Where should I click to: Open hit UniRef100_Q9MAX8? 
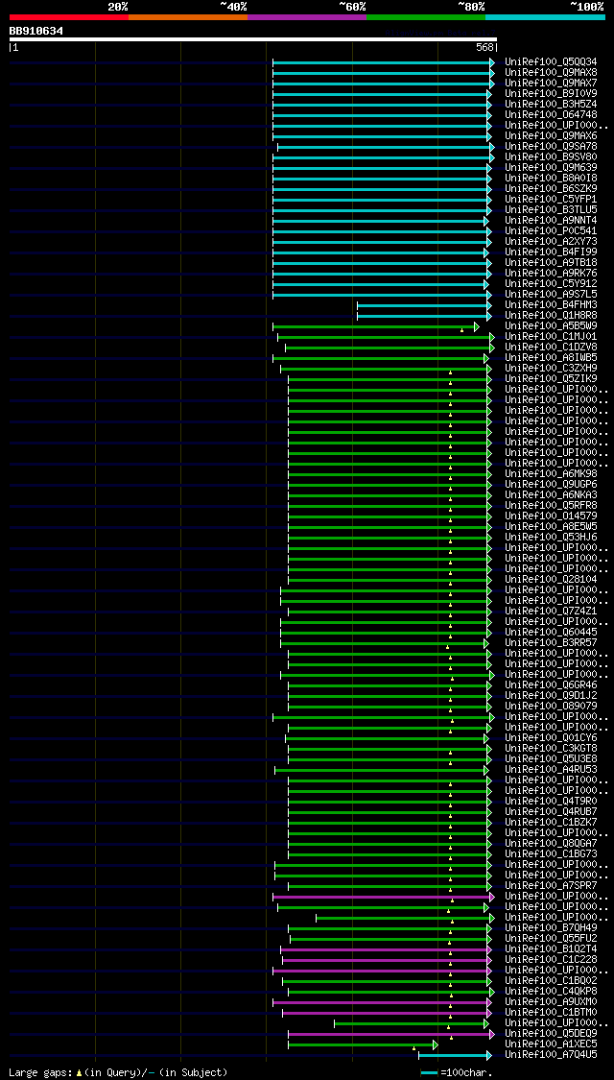551,72
